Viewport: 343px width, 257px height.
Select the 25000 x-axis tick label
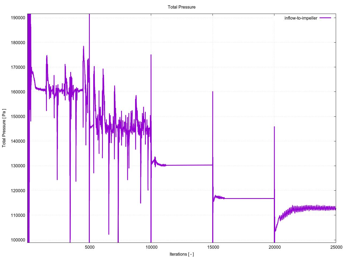point(336,247)
